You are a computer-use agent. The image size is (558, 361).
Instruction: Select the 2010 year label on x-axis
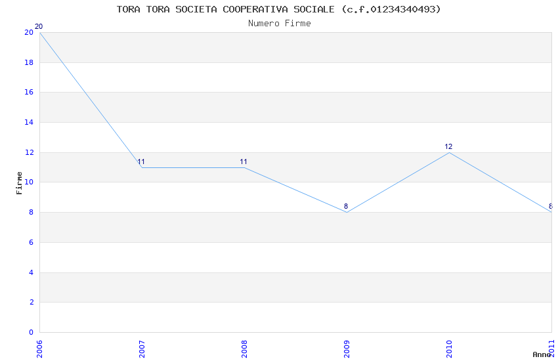[x=449, y=348]
